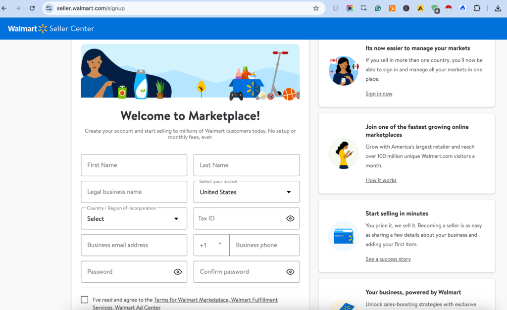Click 'Join one of the fastest growing' heading
The image size is (507, 310).
click(x=417, y=131)
